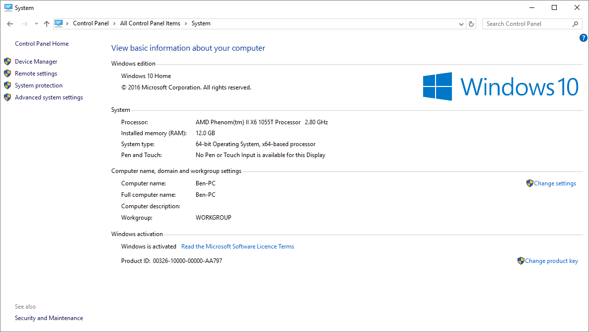This screenshot has width=589, height=332.
Task: Select Control Panel in the breadcrumb path
Action: 90,23
